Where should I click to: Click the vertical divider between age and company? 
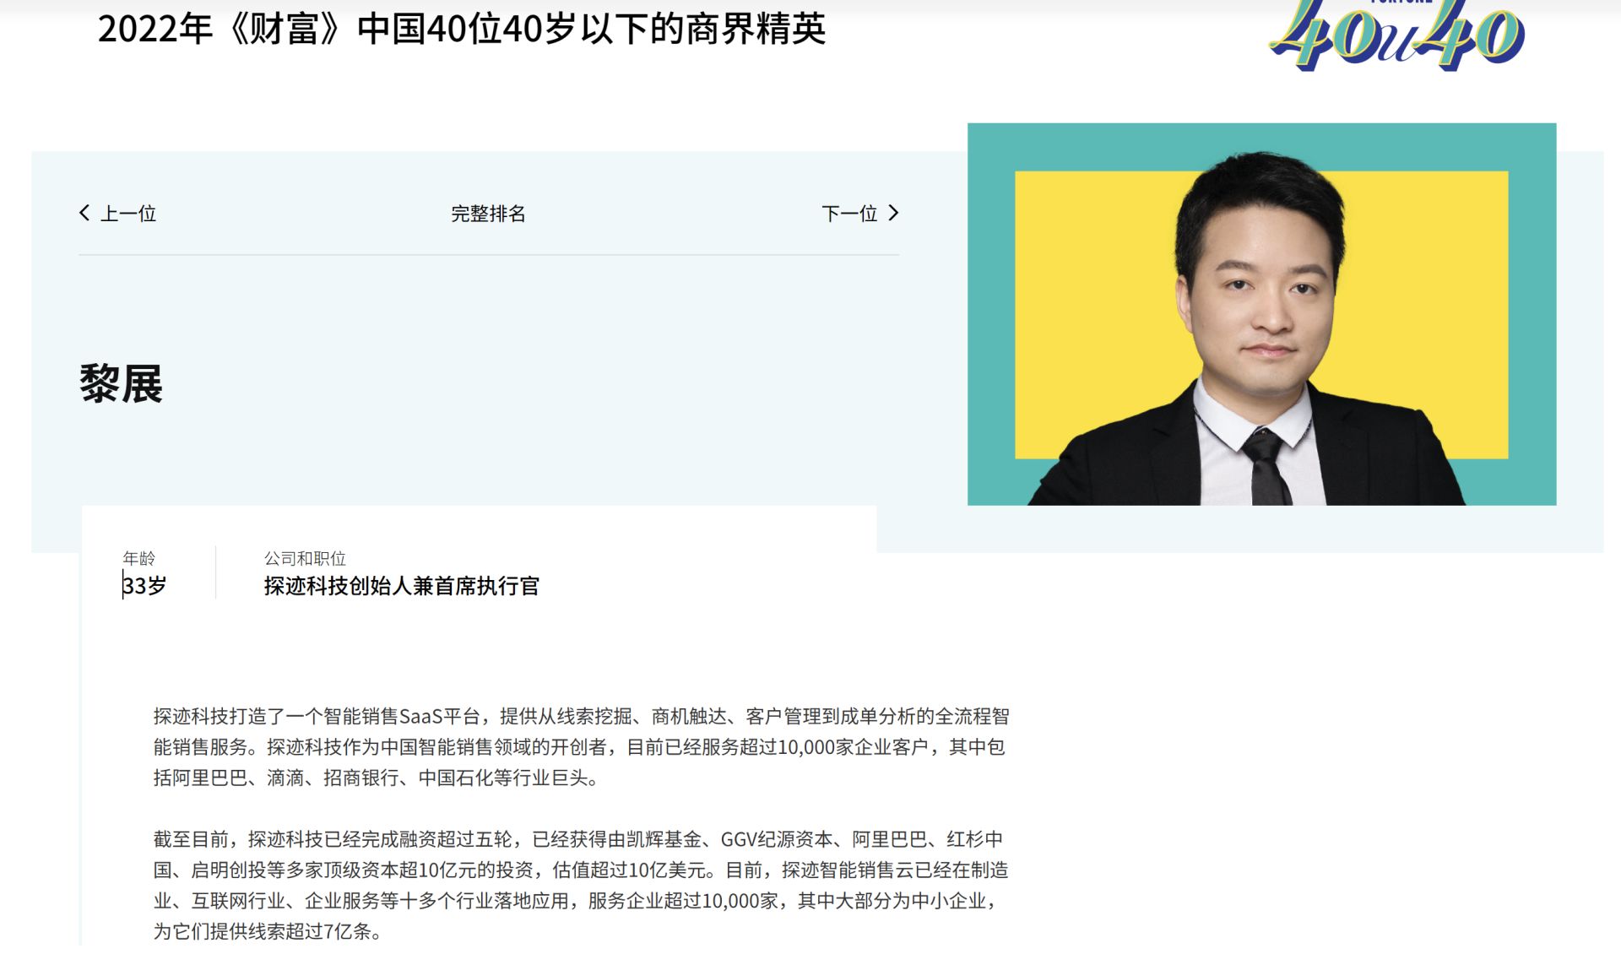215,572
